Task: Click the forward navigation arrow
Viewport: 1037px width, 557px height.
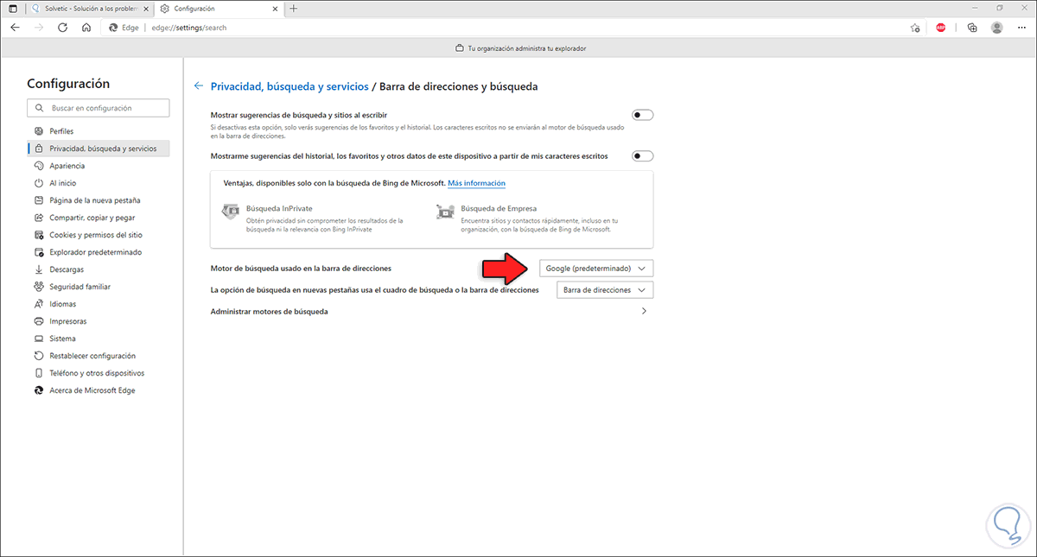Action: [39, 28]
